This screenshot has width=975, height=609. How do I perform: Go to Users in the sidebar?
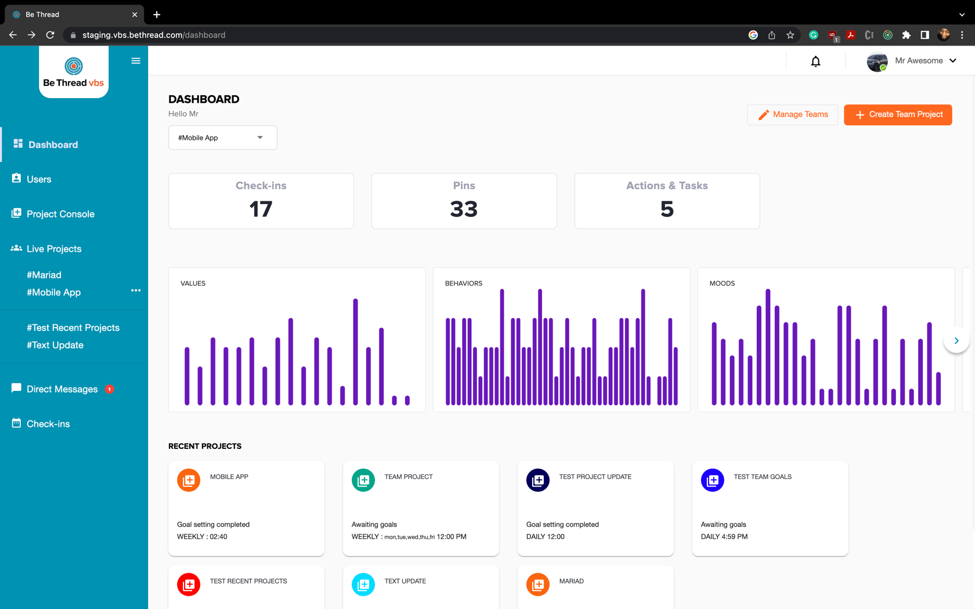39,179
